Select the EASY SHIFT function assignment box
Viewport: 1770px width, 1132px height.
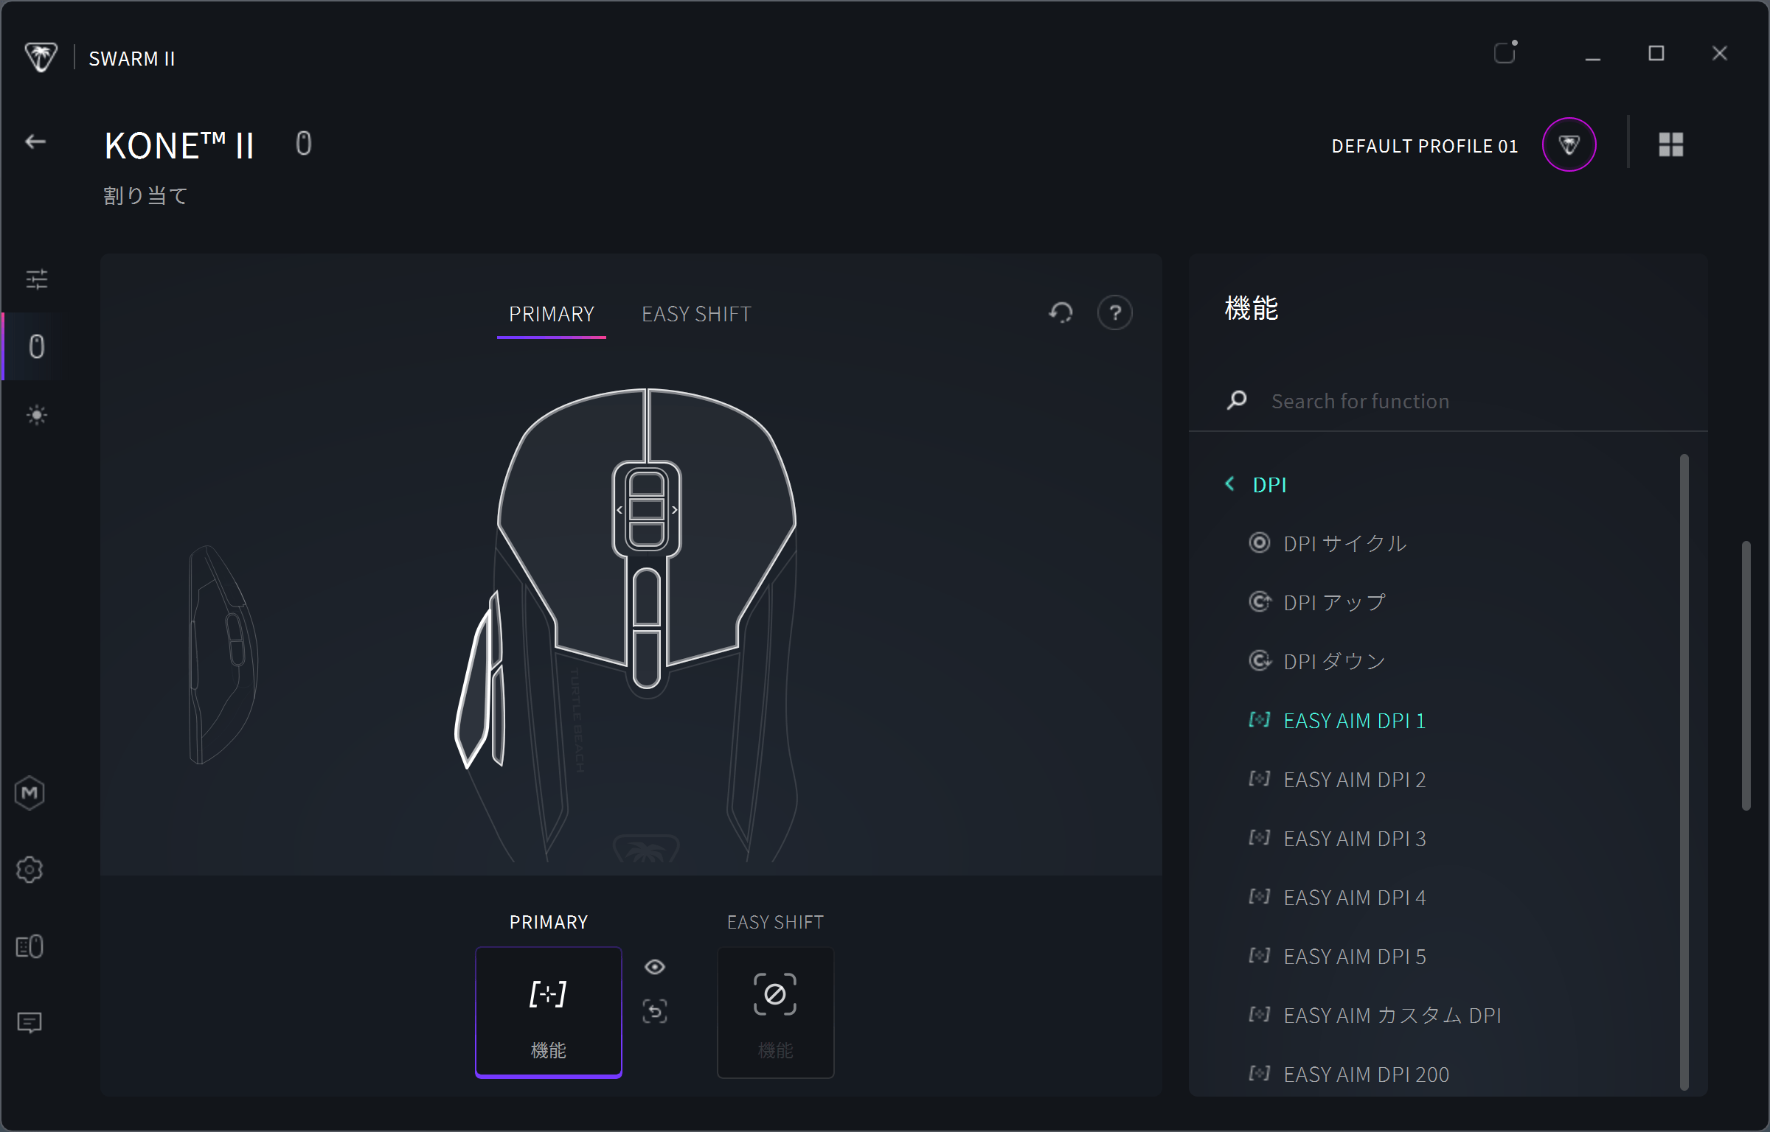pyautogui.click(x=775, y=1012)
